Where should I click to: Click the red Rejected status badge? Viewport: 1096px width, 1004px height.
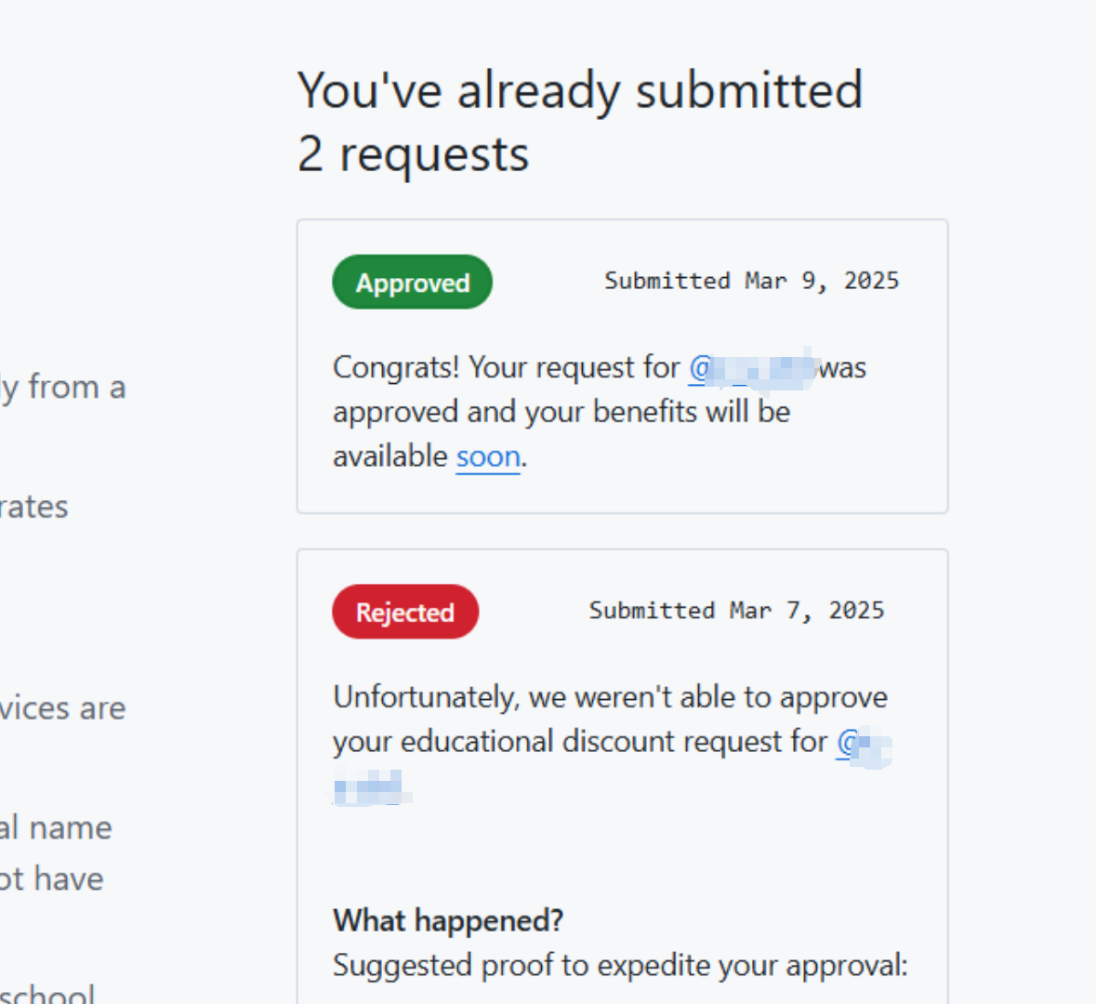coord(405,612)
